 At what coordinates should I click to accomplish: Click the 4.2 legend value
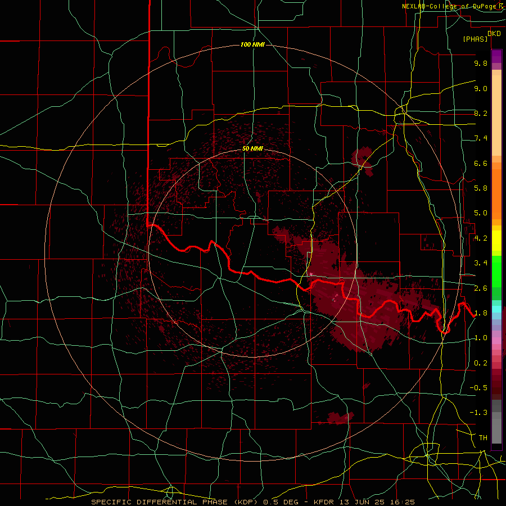point(481,238)
